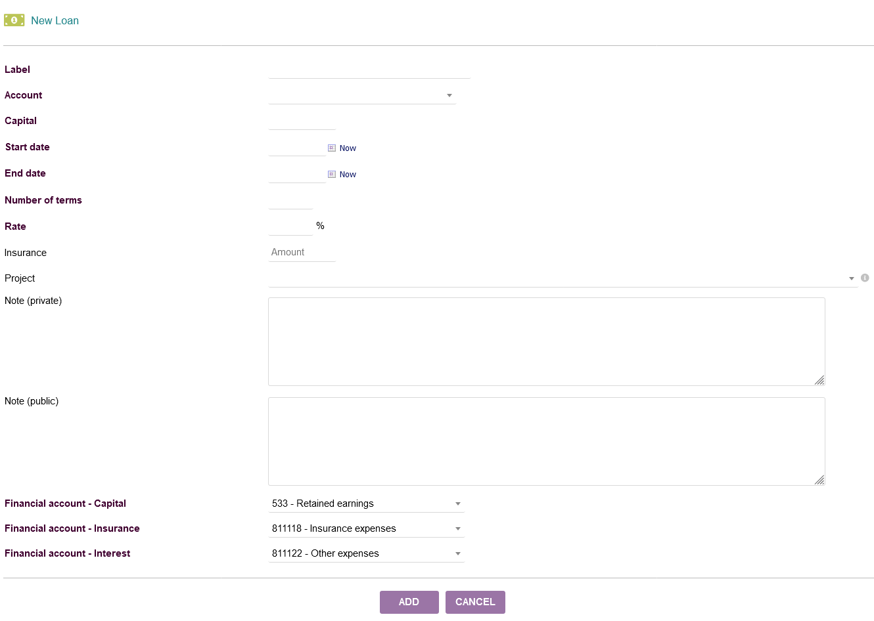
Task: Click the public note resize handle
Action: click(819, 480)
